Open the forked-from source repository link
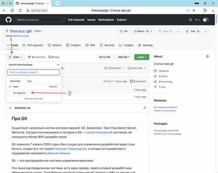 click(x=23, y=36)
